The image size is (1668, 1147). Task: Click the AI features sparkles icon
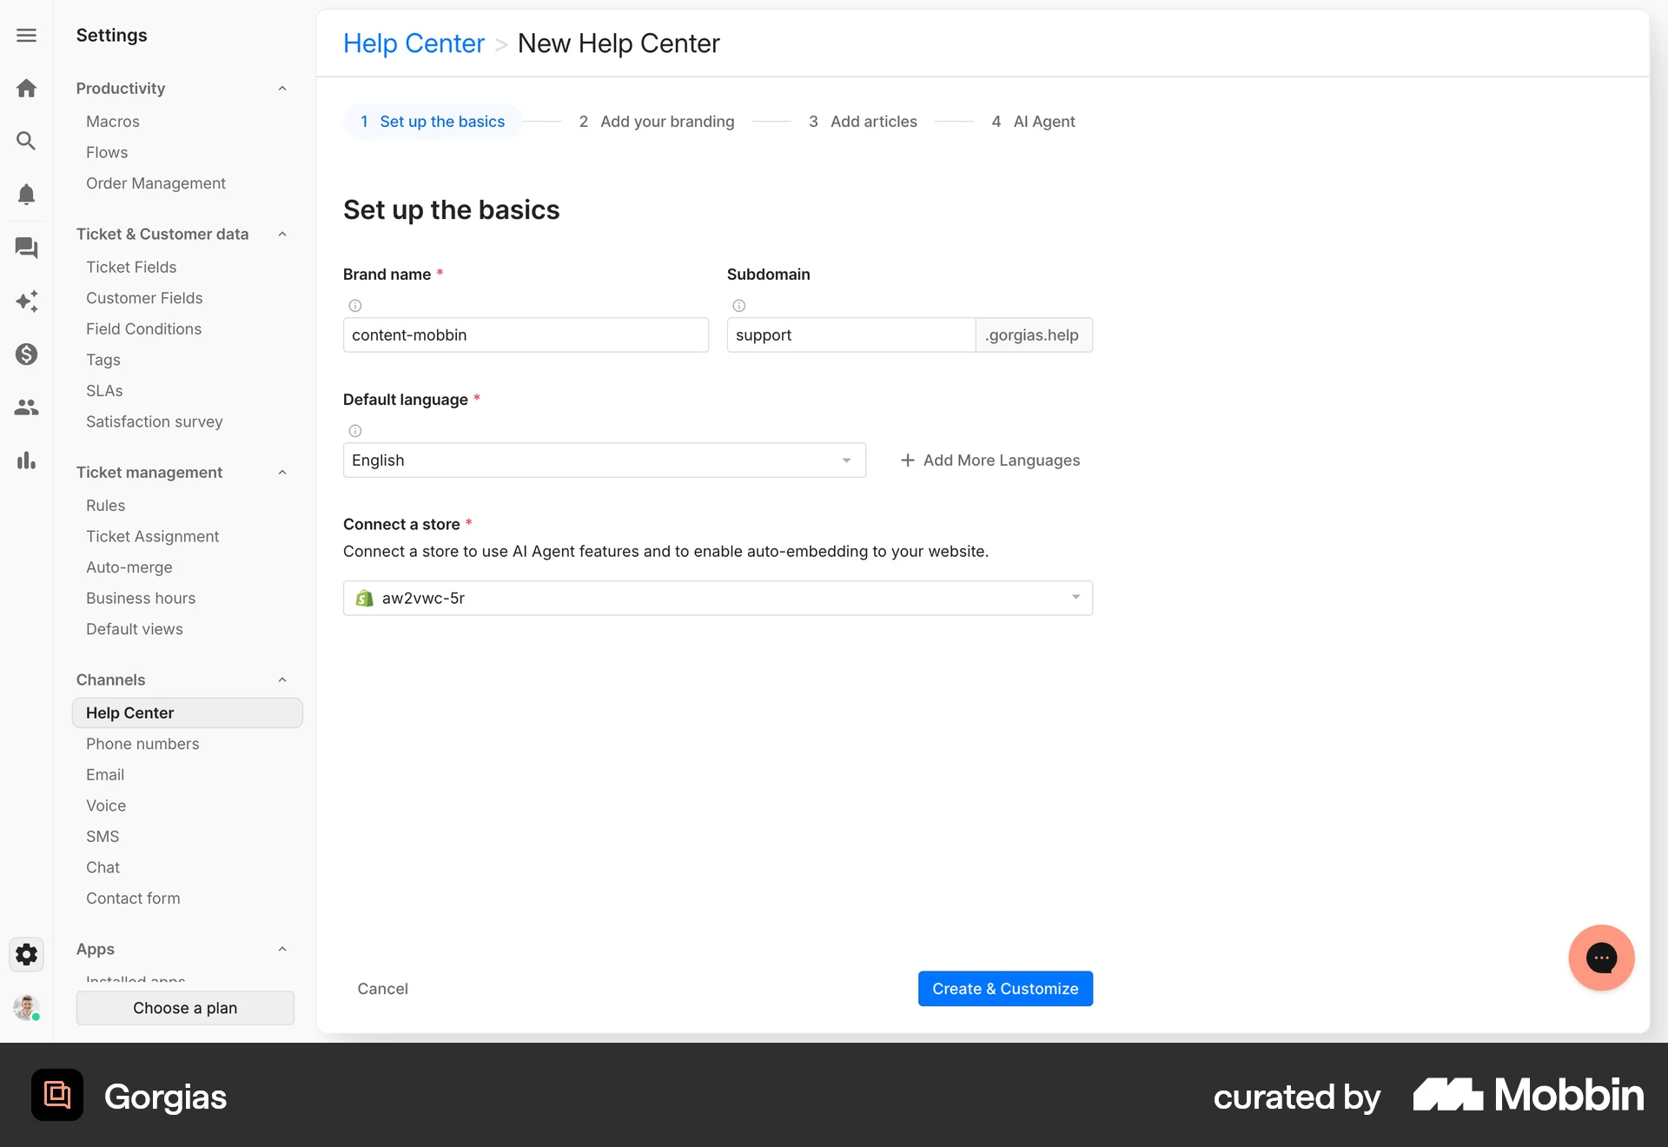coord(26,302)
